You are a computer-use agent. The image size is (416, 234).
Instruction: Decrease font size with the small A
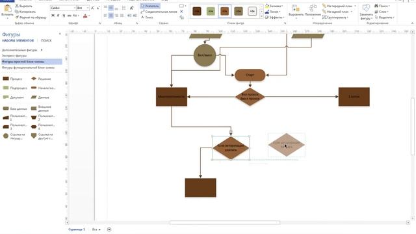click(x=98, y=8)
